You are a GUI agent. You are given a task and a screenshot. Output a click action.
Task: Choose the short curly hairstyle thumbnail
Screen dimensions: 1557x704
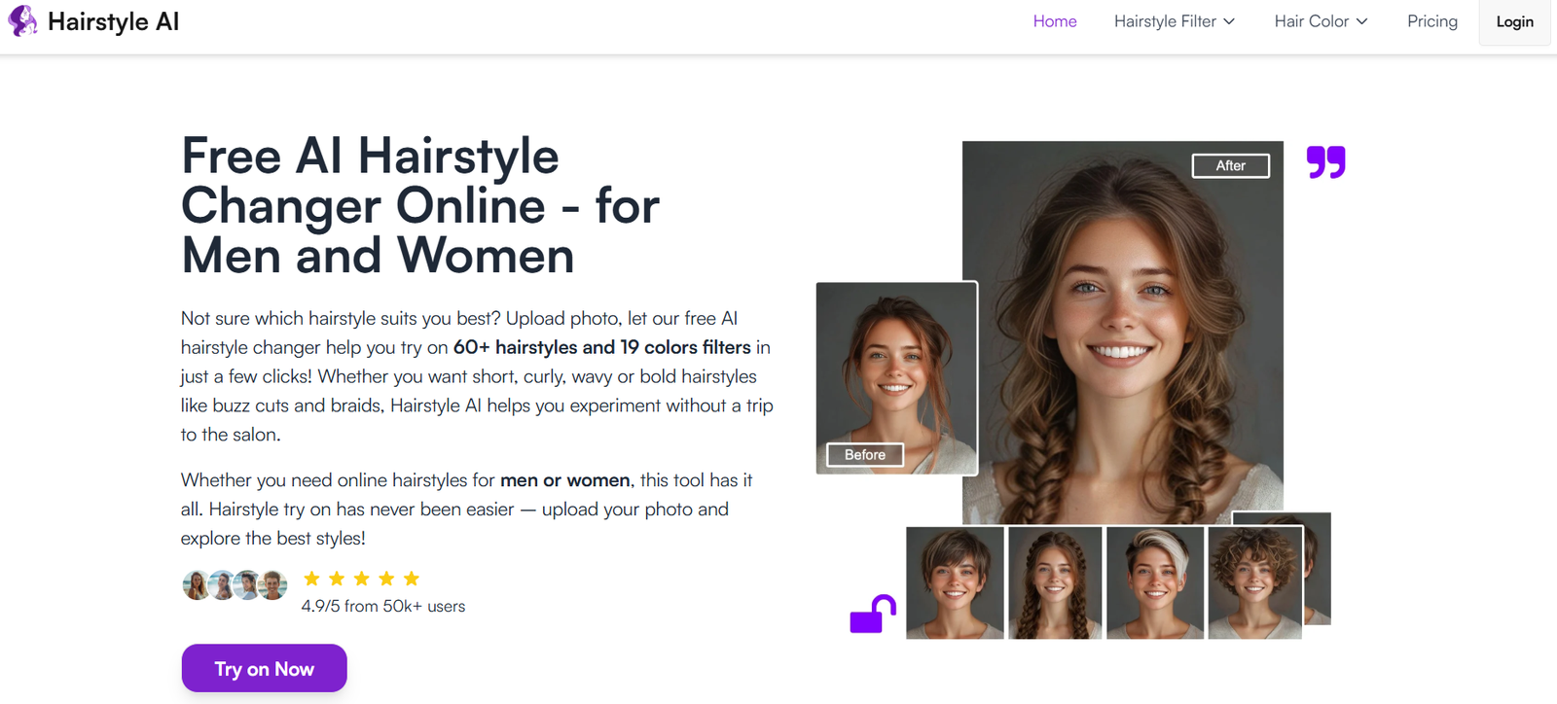pos(1254,582)
